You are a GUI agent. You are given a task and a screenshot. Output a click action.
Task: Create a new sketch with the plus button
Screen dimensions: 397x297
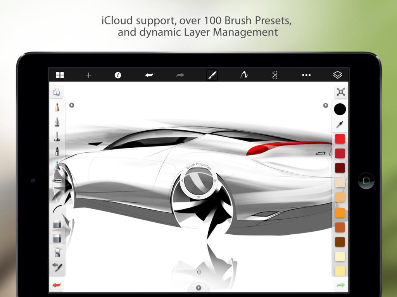88,75
